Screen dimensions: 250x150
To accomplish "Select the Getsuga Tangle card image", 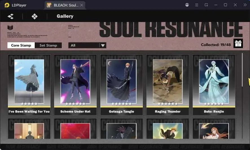I will 122,81.
